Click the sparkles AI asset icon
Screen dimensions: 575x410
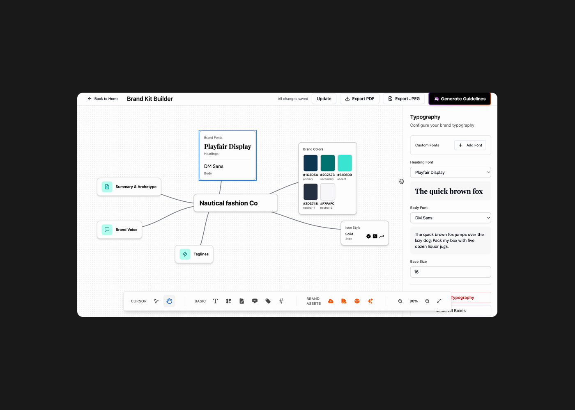[x=370, y=301]
